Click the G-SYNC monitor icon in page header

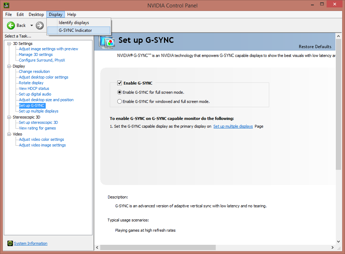107,41
